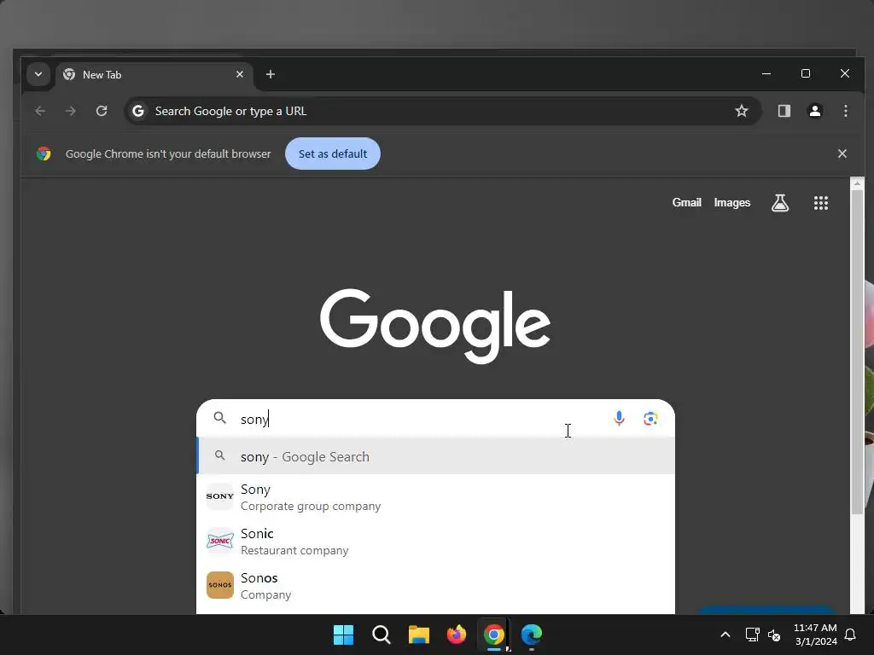874x655 pixels.
Task: Click the Google icon in address bar
Action: [x=138, y=111]
